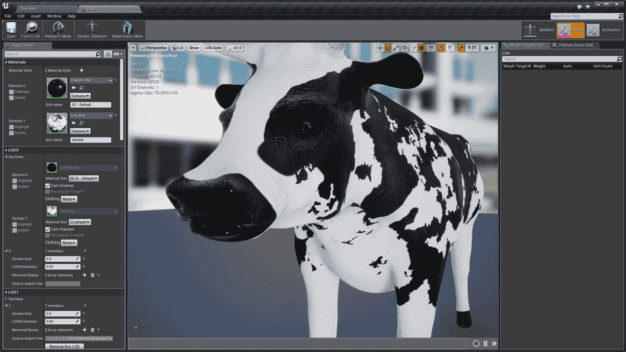
Task: Click the LOD Auto button
Action: coord(213,48)
